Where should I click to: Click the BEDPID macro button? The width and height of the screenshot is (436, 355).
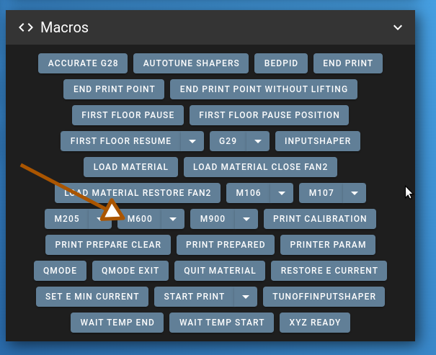281,63
